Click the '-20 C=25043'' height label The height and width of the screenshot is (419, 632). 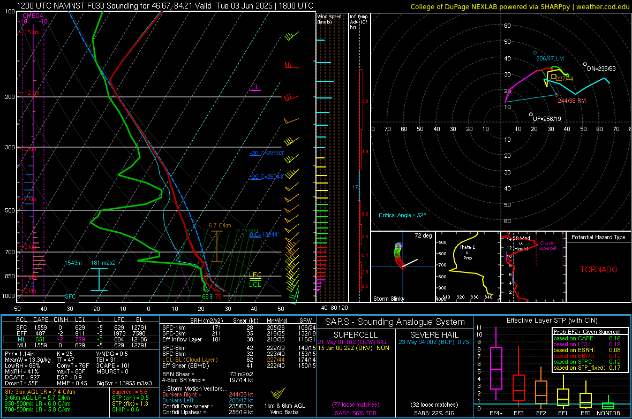(x=267, y=177)
